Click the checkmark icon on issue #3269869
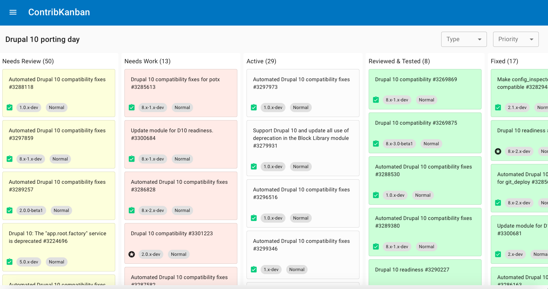Viewport: 548px width, 289px height. click(376, 100)
